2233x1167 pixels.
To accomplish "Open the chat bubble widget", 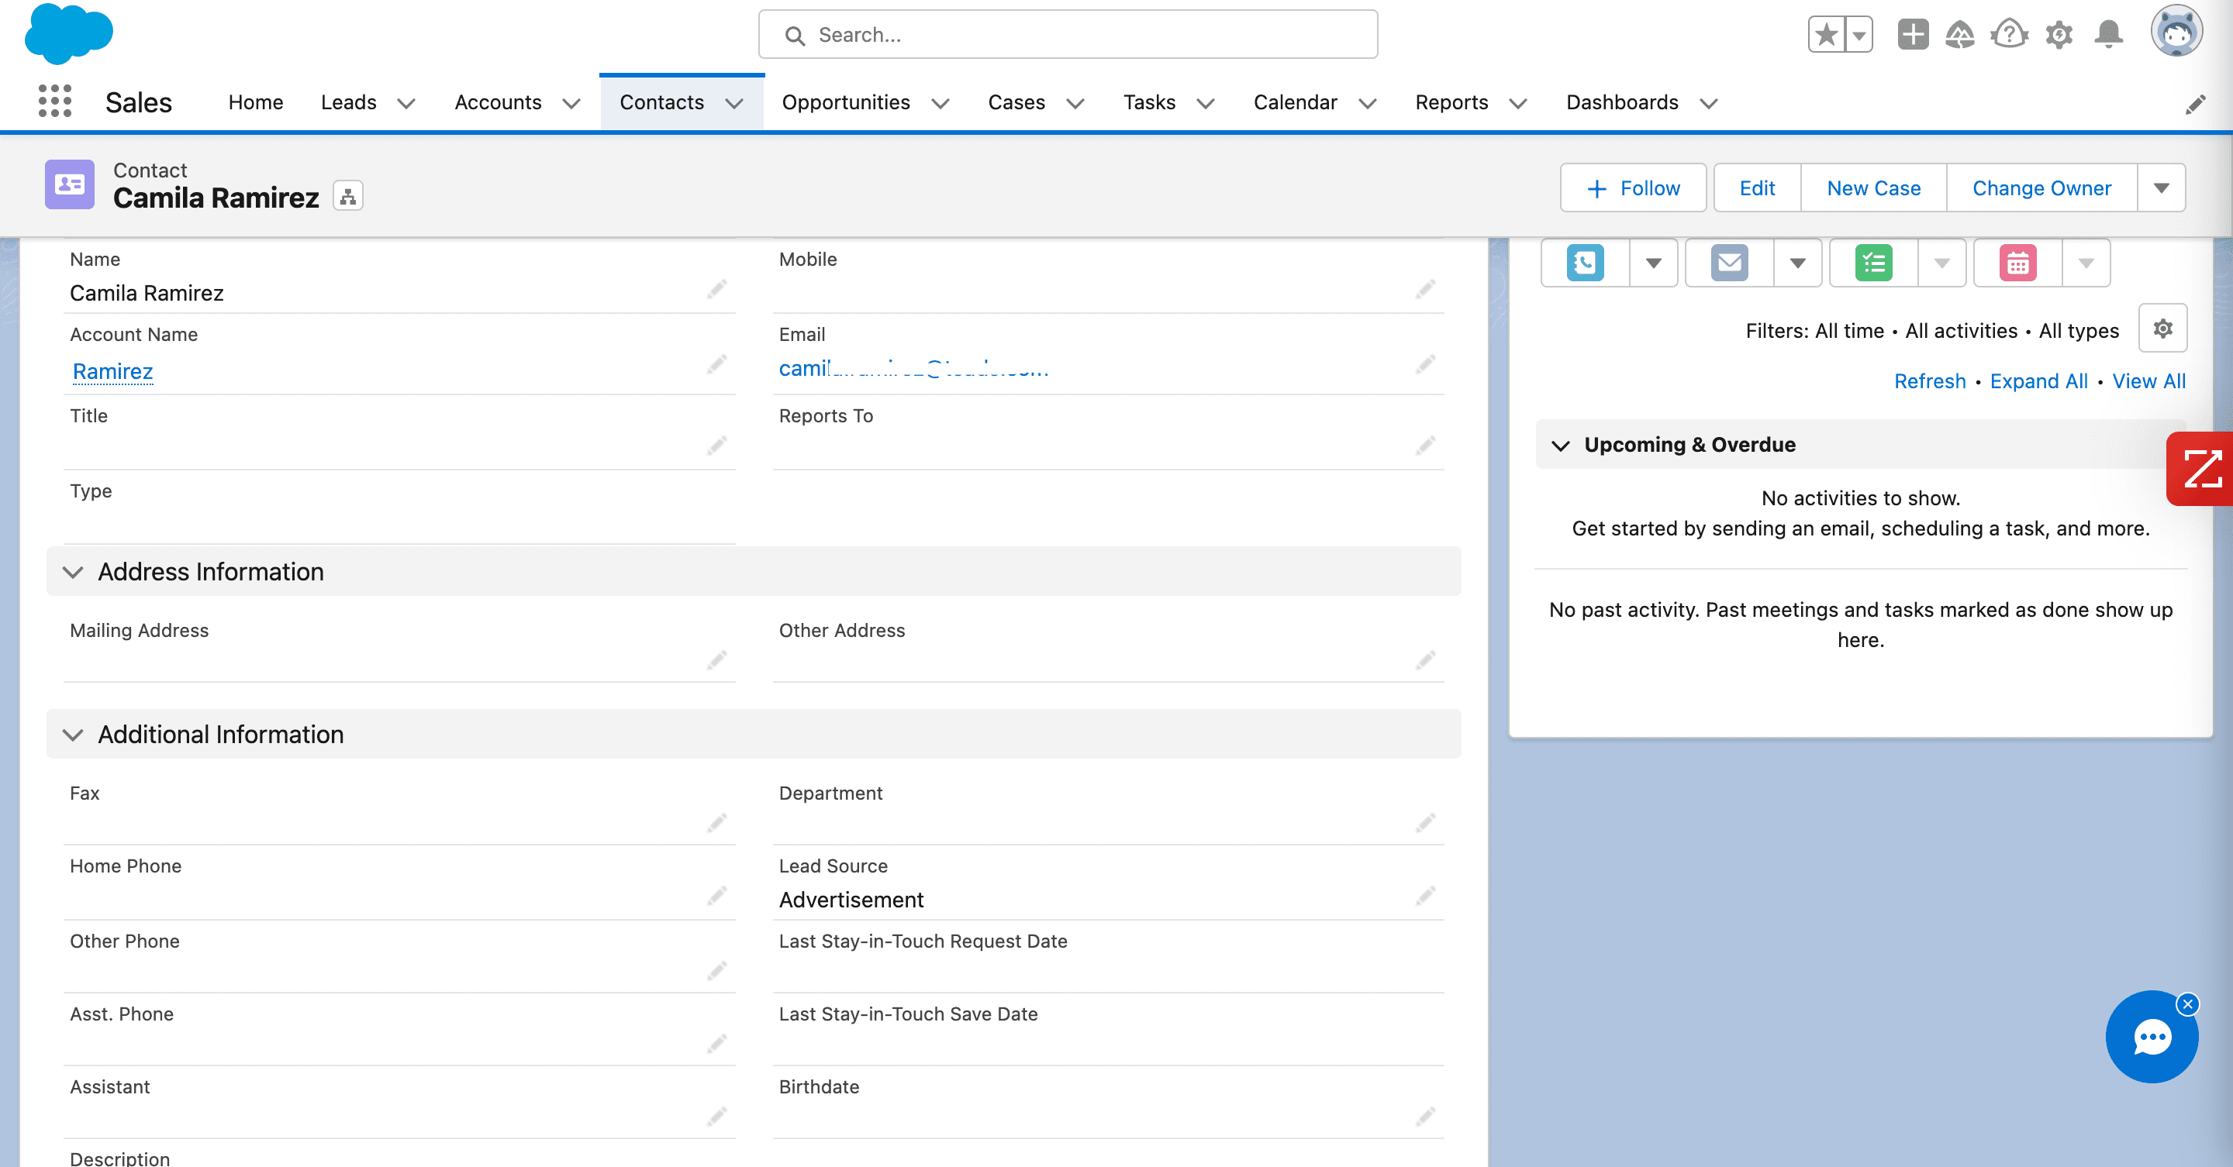I will (x=2152, y=1037).
